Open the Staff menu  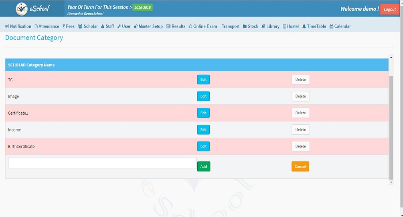click(x=107, y=26)
